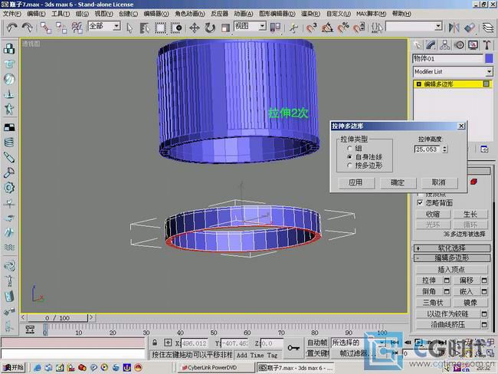Pick the Rectangular Selection Region tool
The image size is (498, 374).
(x=160, y=28)
